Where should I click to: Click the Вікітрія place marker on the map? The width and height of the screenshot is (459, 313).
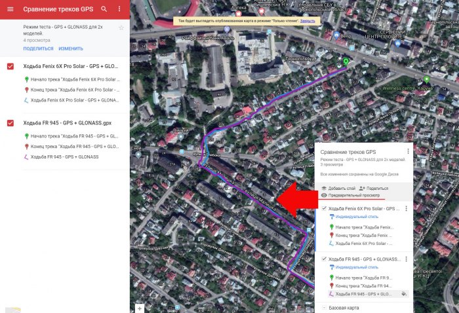(181, 136)
